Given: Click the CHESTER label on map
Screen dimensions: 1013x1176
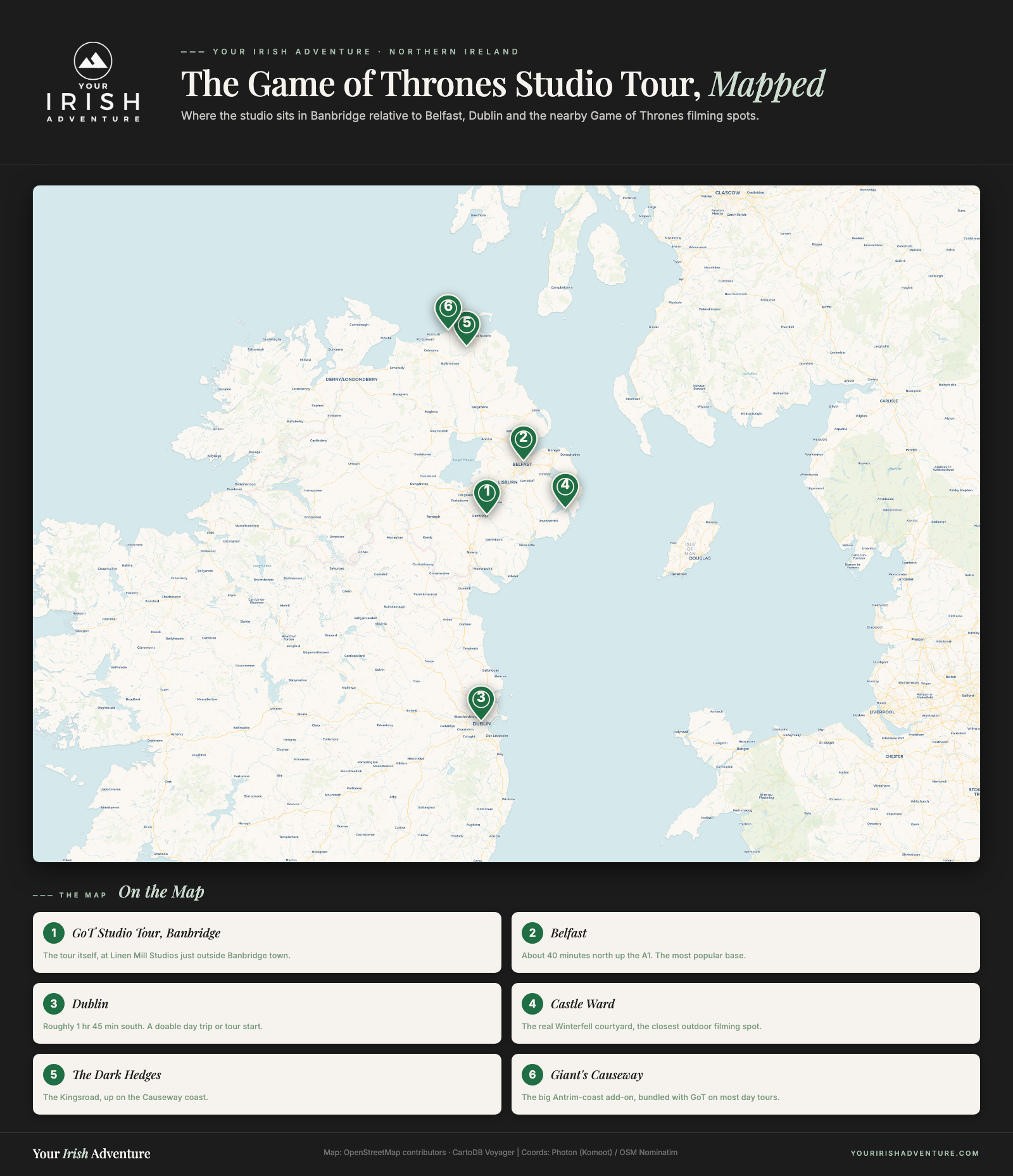Looking at the screenshot, I should click(x=895, y=756).
